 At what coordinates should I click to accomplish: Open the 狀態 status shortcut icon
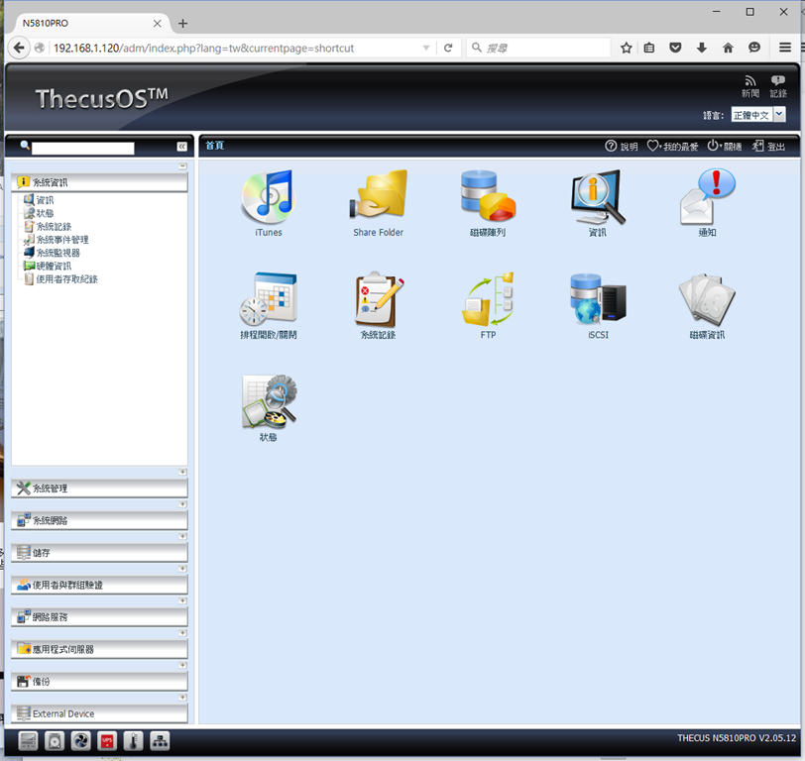(269, 403)
